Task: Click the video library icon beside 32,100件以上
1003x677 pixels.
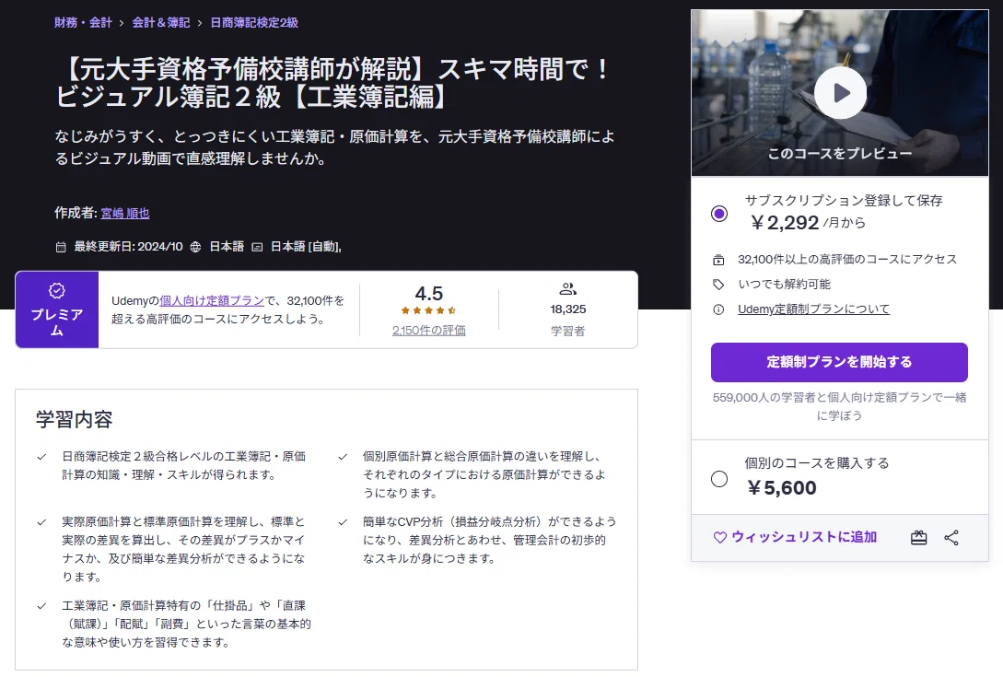Action: [718, 260]
